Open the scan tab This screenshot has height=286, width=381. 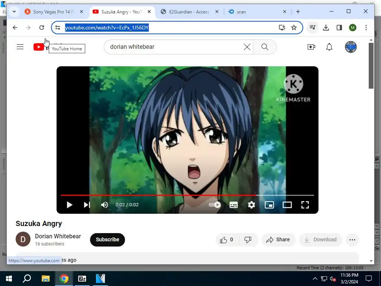[x=257, y=12]
